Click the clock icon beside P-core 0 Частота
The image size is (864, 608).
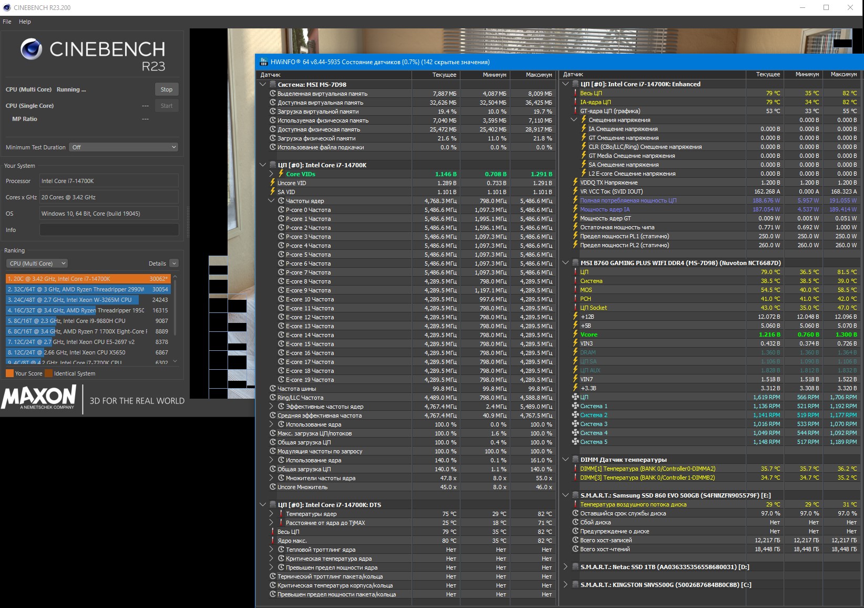pos(281,209)
